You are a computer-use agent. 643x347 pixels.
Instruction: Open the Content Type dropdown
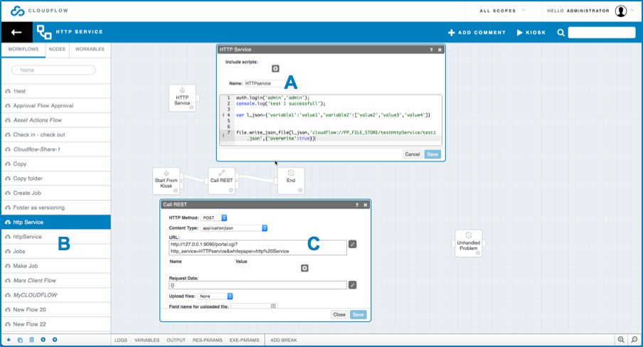coord(234,228)
